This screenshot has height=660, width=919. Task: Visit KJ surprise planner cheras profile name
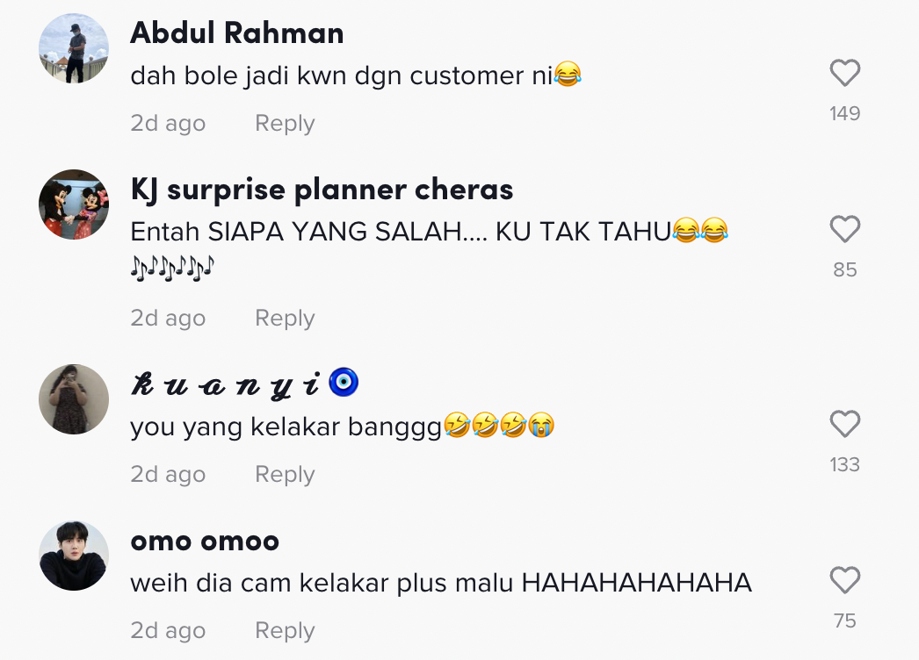coord(322,190)
